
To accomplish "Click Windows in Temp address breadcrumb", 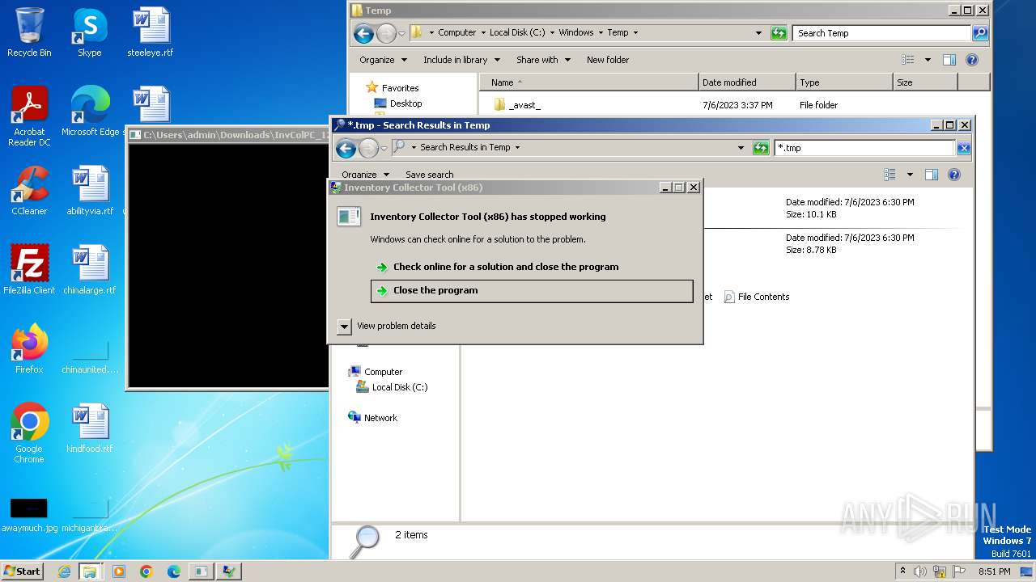I will tap(576, 33).
